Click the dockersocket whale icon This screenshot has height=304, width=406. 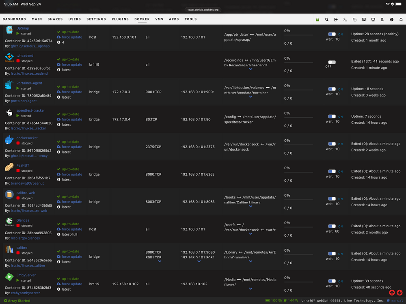coord(9,140)
